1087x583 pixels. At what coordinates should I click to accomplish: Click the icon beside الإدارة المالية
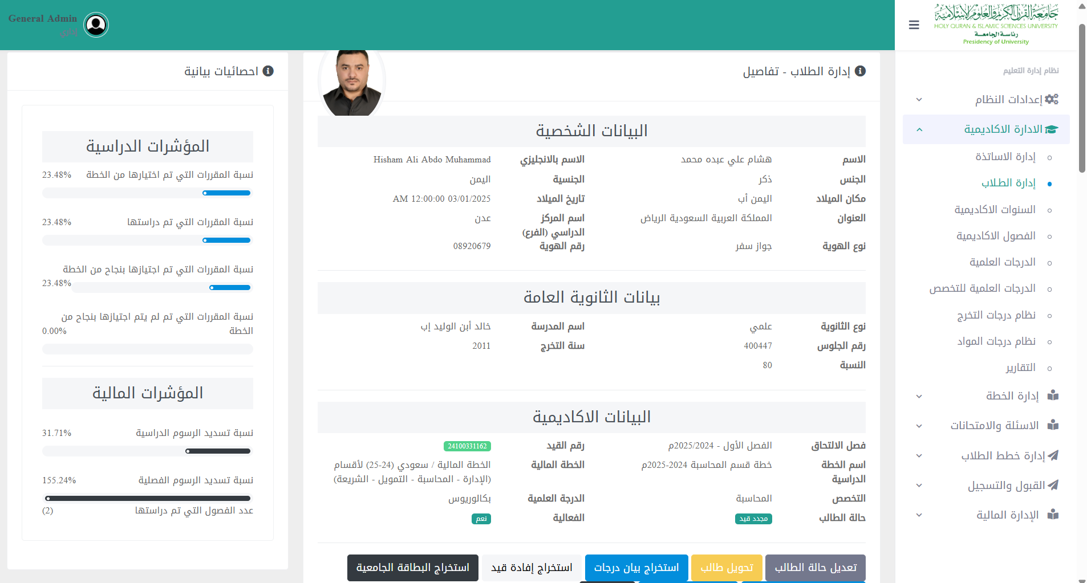tap(1053, 515)
